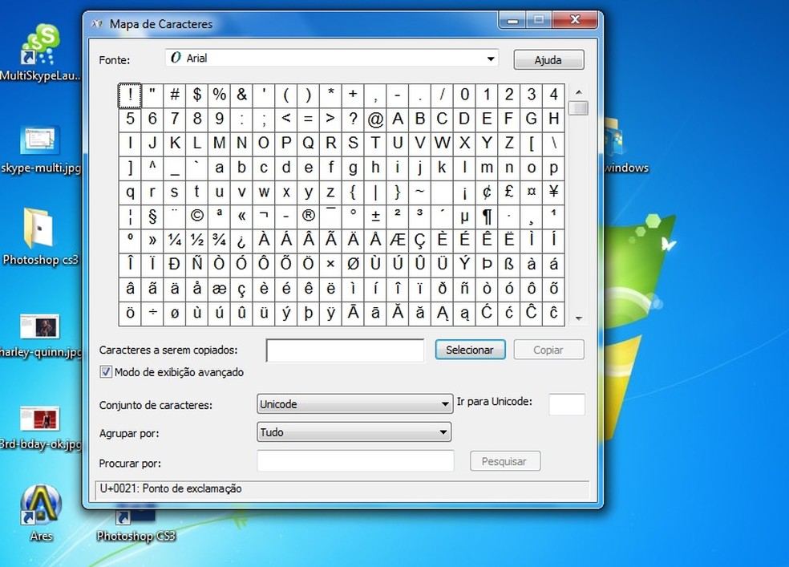Select the uppercase Ð eth character
The height and width of the screenshot is (567, 789).
175,265
